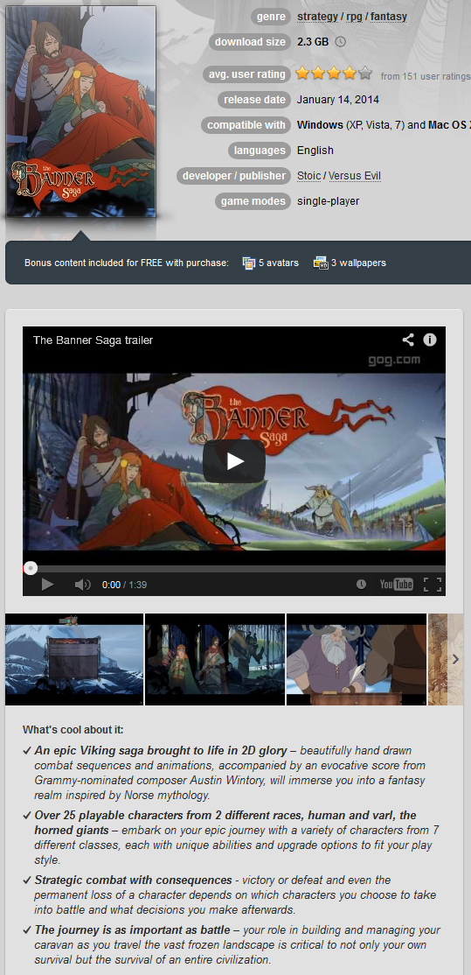The image size is (471, 975).
Task: Visit the Stoic developer page
Action: coord(309,176)
